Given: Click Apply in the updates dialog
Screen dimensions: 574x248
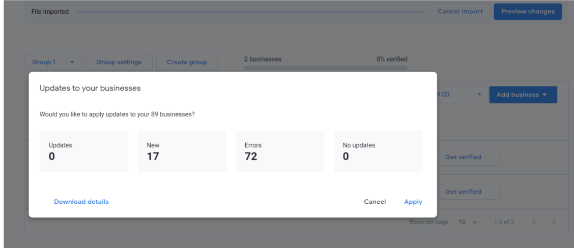Looking at the screenshot, I should pos(413,202).
